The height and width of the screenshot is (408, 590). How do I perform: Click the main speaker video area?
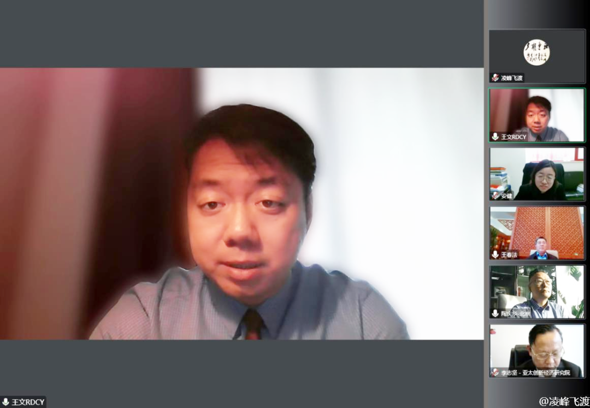click(241, 203)
